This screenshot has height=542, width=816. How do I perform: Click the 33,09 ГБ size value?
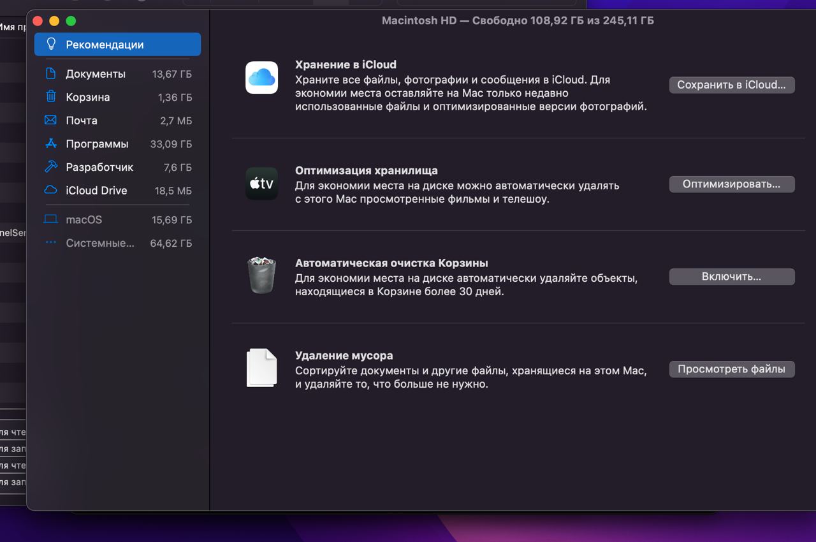(171, 144)
